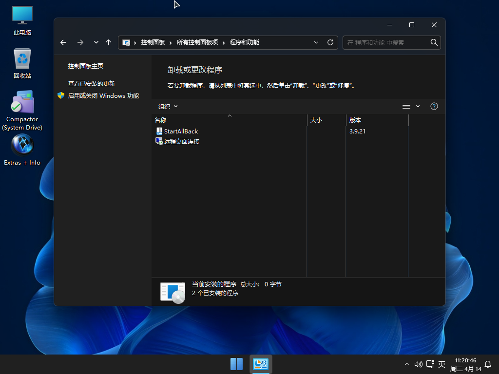Click the up-one-level arrow
This screenshot has width=499, height=374.
click(x=108, y=42)
